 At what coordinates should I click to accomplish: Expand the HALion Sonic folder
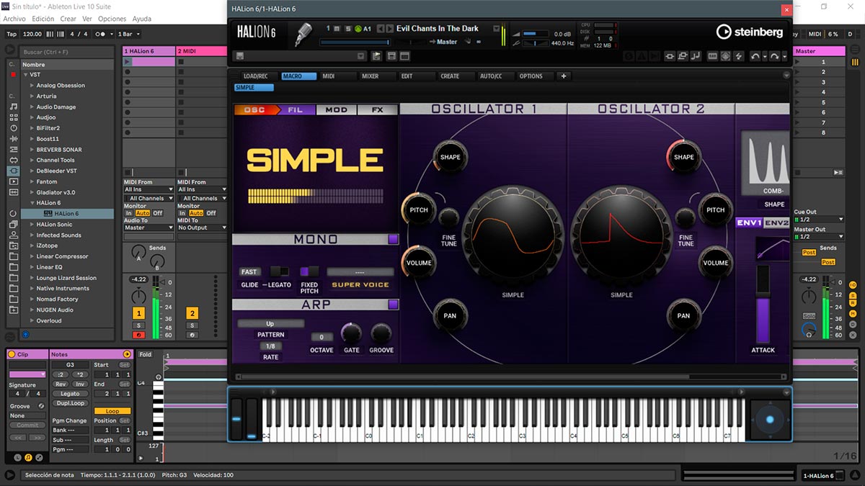32,225
